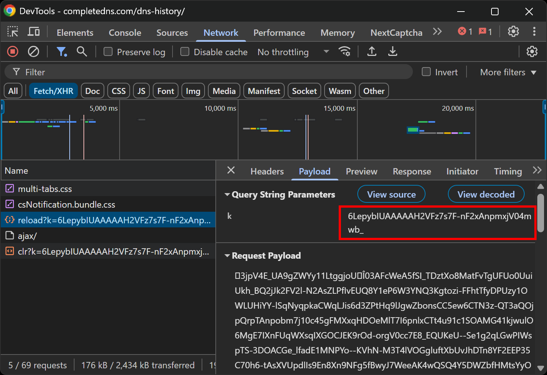
Task: Click the 10,000 ms timeline overview marker
Action: click(220, 108)
